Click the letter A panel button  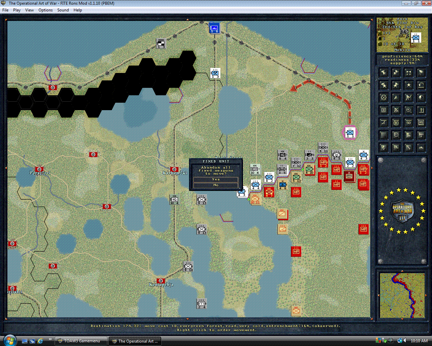click(x=396, y=98)
